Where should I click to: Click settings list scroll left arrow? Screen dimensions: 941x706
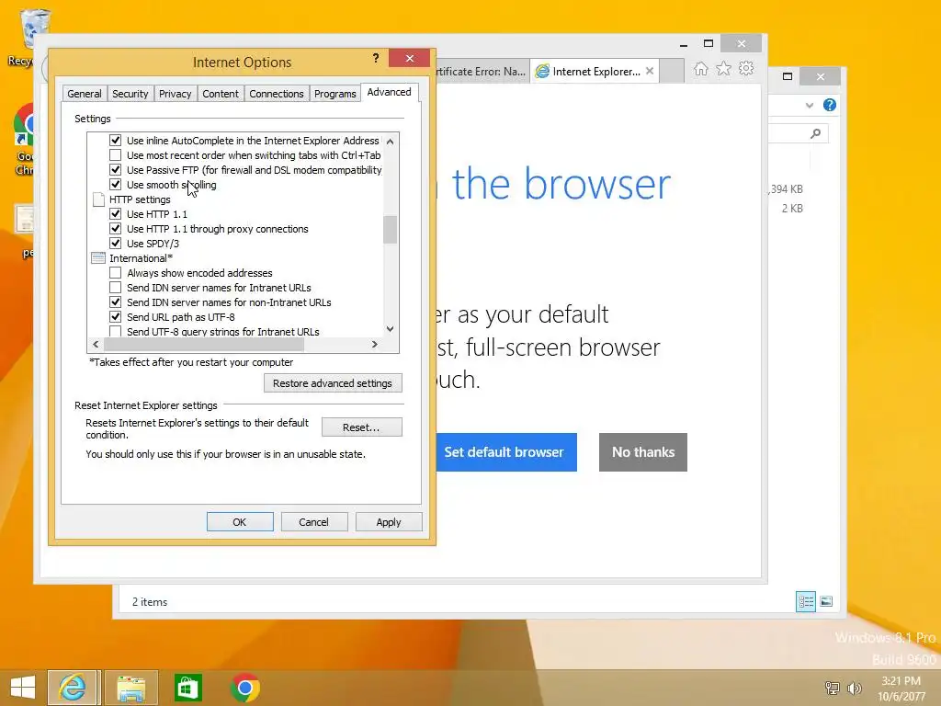(96, 344)
